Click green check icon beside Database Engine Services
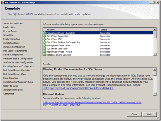The height and width of the screenshot is (121, 161). [x=44, y=54]
